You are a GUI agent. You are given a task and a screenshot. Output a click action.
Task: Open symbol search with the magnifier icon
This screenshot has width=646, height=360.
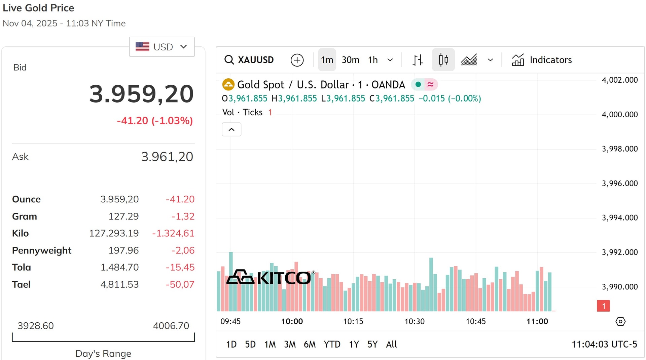229,60
